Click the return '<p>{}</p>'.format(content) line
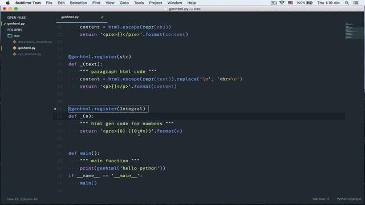 pos(128,87)
